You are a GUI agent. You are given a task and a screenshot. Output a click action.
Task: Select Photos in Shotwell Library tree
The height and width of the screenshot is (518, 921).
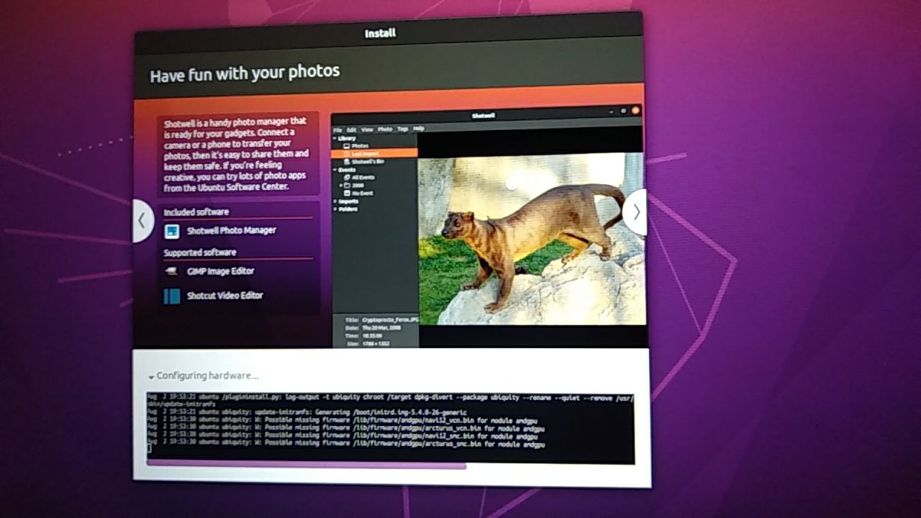click(x=360, y=146)
